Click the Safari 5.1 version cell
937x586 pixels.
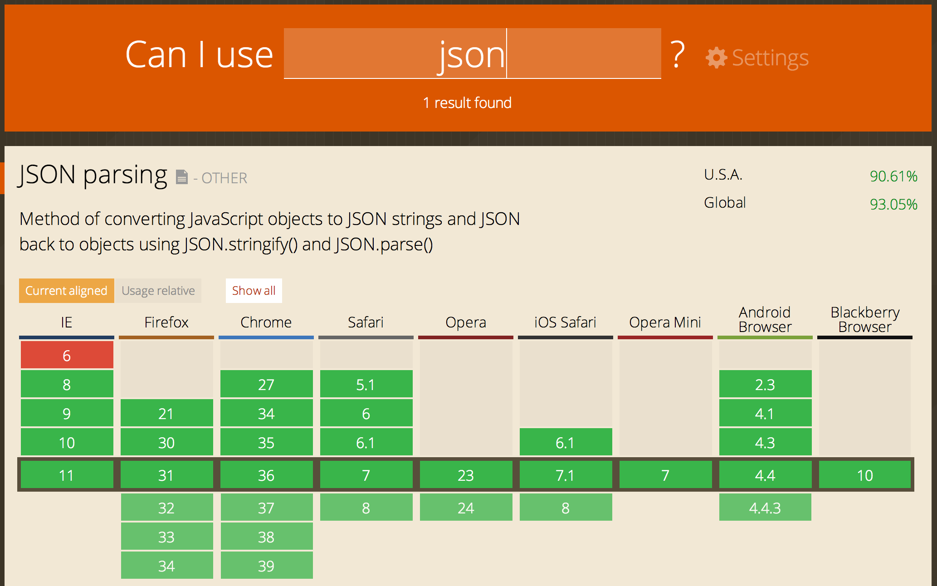(366, 384)
